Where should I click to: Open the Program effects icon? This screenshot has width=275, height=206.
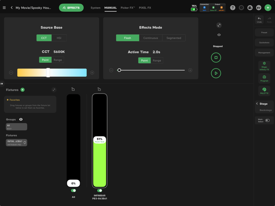point(264,78)
